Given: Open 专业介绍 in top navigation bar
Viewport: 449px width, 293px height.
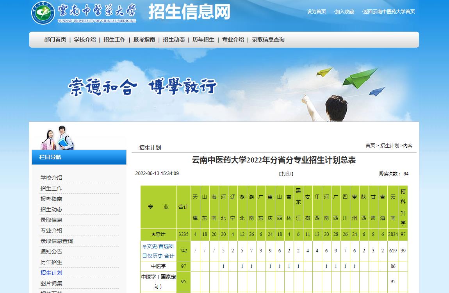Looking at the screenshot, I should 233,39.
